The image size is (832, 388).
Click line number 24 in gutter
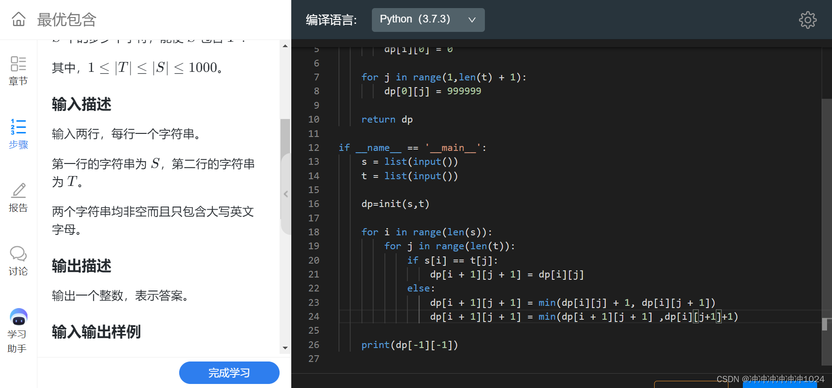[314, 317]
